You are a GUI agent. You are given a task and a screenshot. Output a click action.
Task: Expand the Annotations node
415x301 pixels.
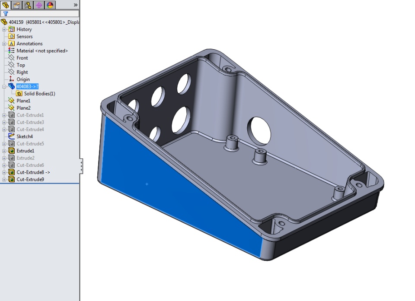[4, 44]
